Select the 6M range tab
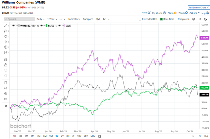Viewport: 210px width, 139px height. [45, 136]
